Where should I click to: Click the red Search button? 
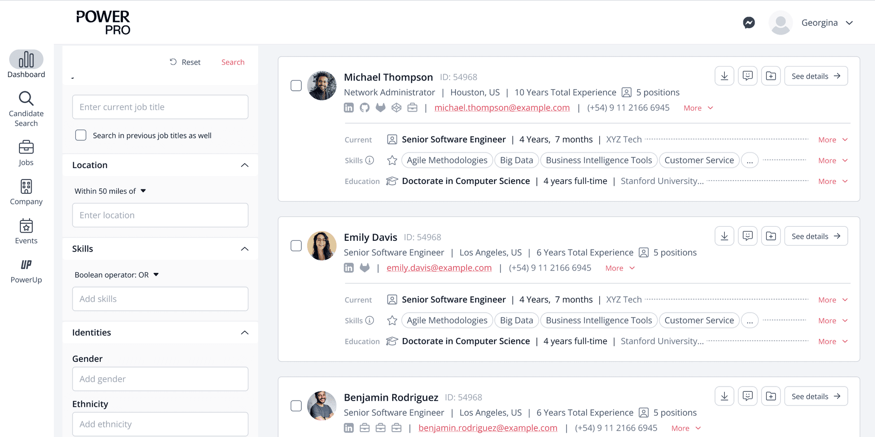click(233, 62)
